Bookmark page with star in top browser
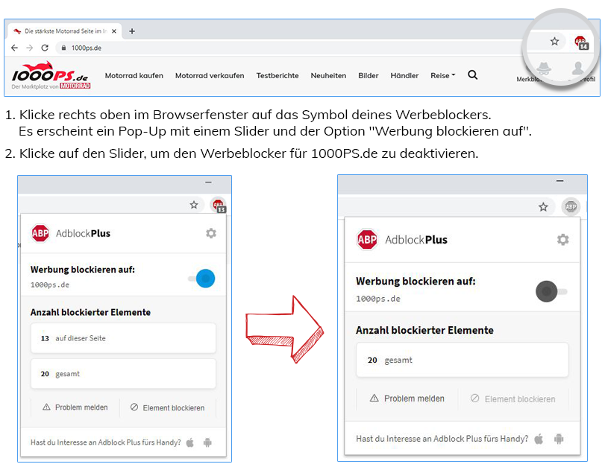The width and height of the screenshot is (605, 473). pyautogui.click(x=554, y=41)
